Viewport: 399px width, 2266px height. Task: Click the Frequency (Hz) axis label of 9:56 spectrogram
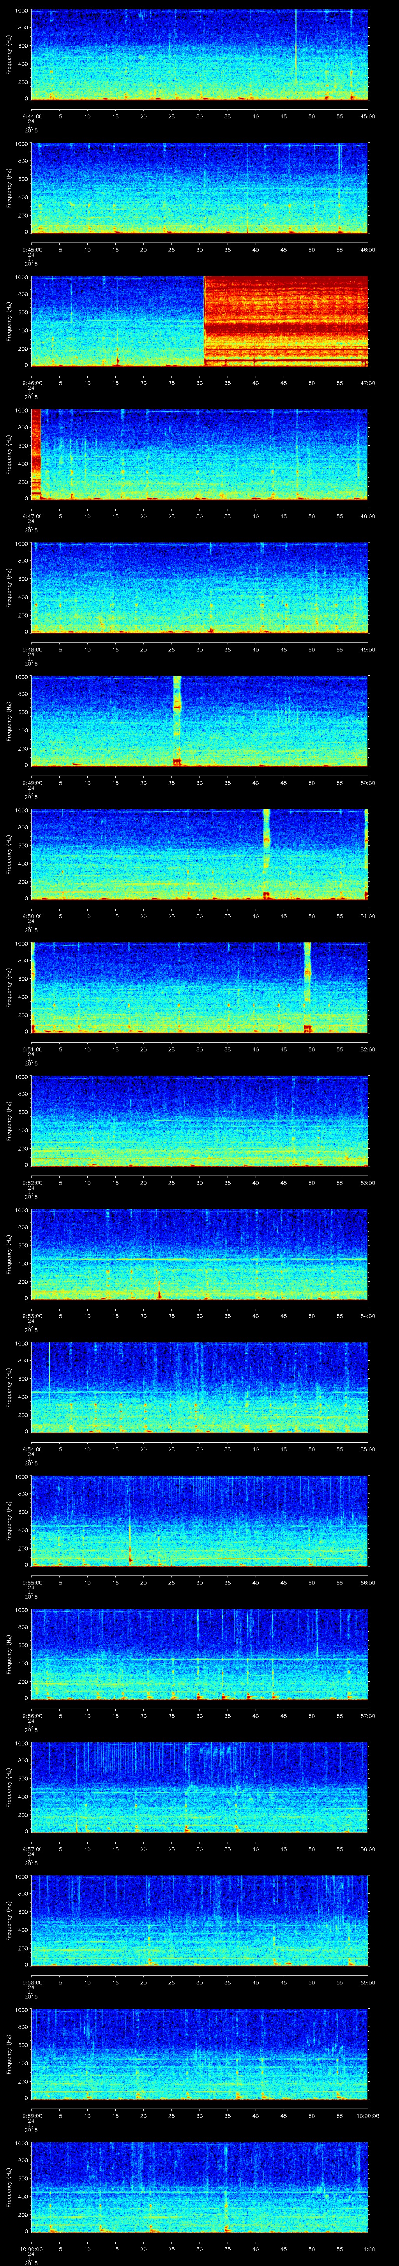tap(9, 1653)
